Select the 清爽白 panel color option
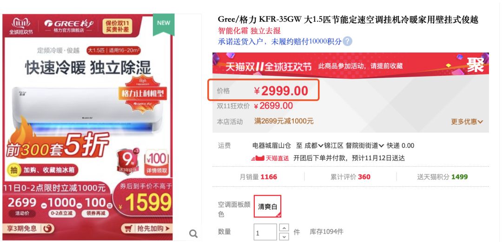The image size is (502, 242). [x=267, y=207]
